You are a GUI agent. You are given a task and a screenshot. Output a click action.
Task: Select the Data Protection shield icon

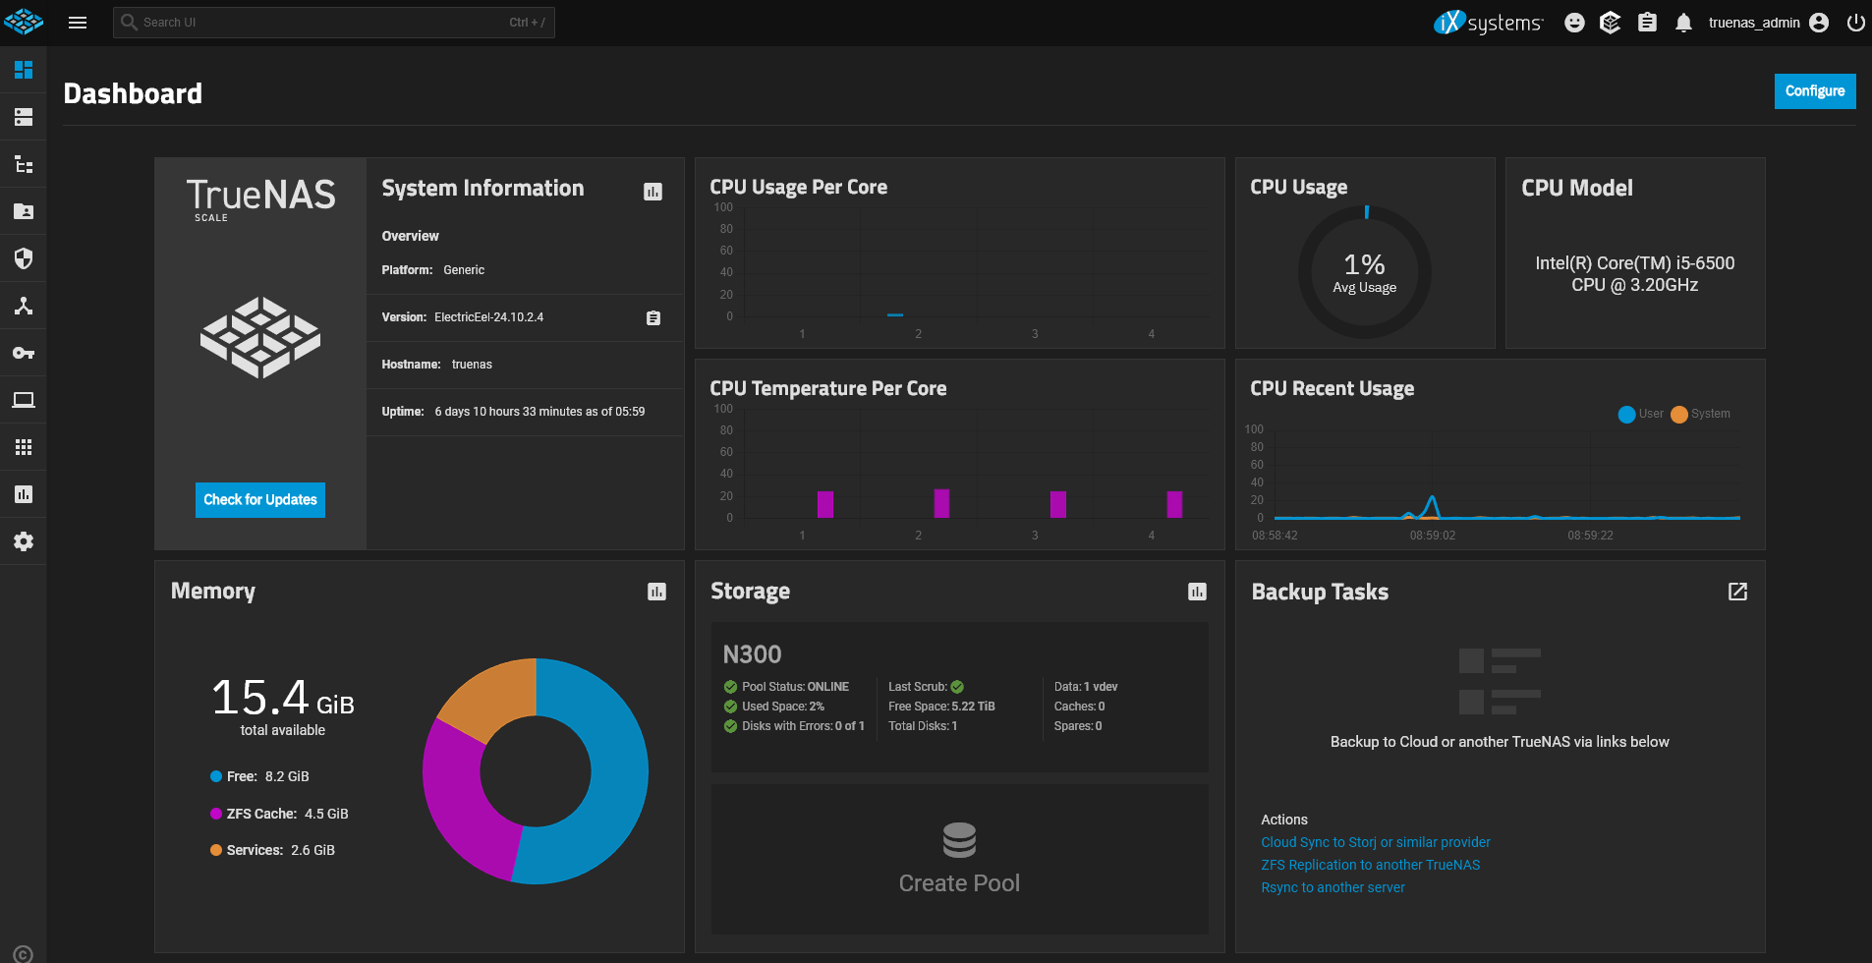coord(24,258)
